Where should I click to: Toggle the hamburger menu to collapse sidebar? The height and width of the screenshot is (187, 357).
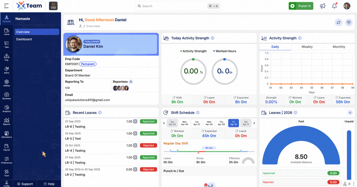(6, 6)
